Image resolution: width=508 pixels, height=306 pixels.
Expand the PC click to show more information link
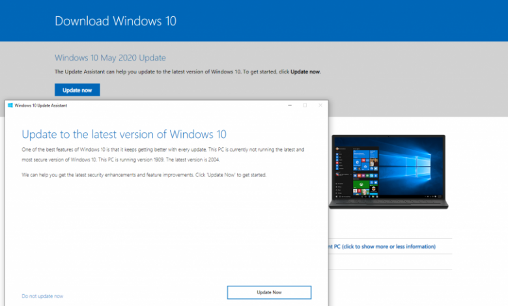coord(382,246)
